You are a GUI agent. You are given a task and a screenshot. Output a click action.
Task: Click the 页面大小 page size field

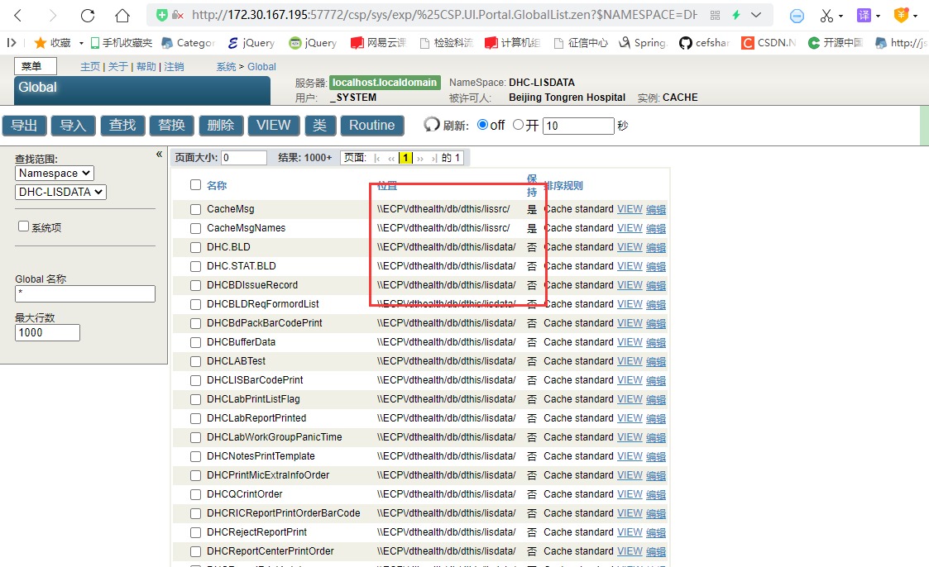[243, 157]
